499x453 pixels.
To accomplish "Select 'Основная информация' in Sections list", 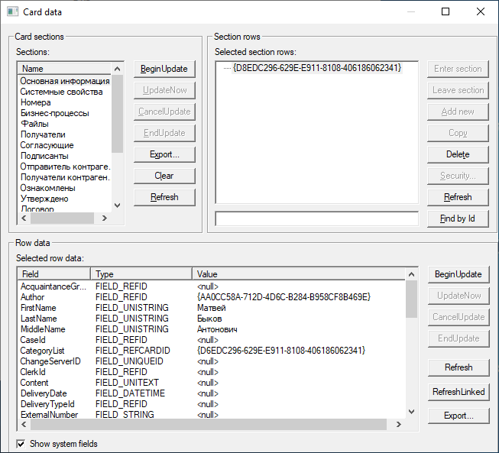I will click(x=65, y=81).
